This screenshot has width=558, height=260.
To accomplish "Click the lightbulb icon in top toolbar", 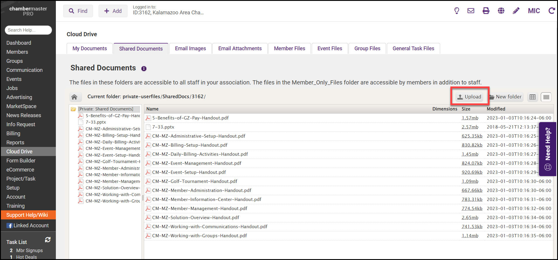I will pos(457,11).
